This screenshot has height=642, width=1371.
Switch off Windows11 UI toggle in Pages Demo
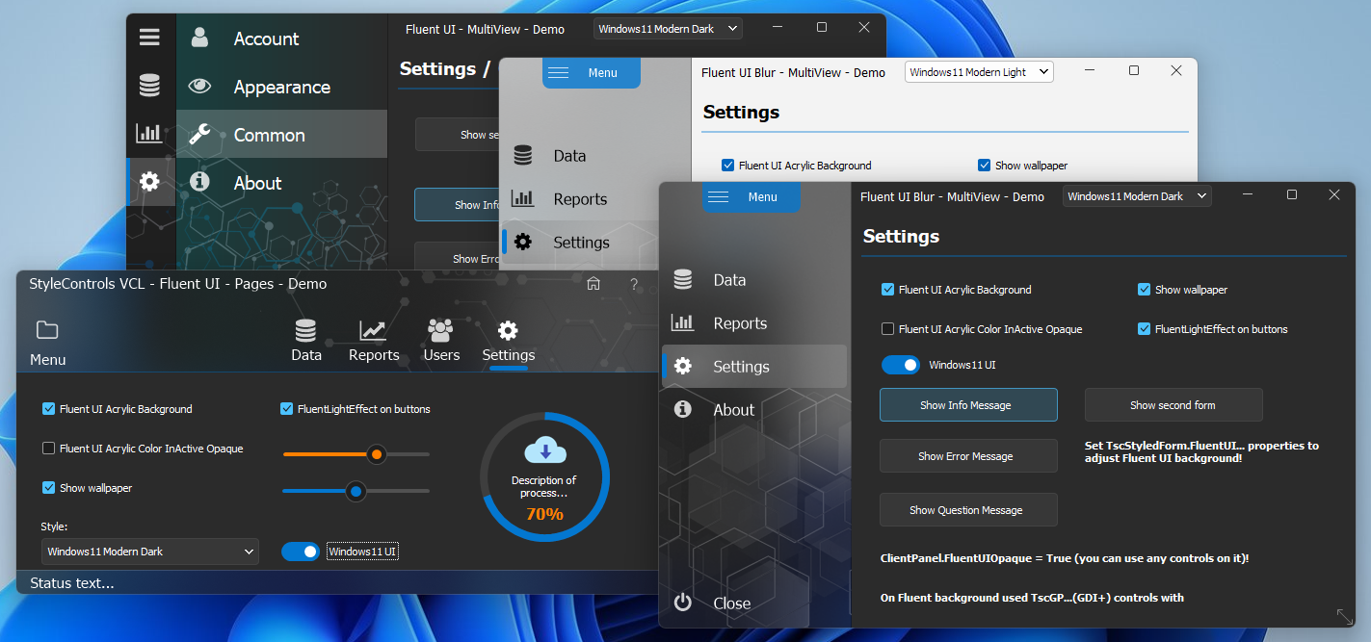pyautogui.click(x=301, y=552)
